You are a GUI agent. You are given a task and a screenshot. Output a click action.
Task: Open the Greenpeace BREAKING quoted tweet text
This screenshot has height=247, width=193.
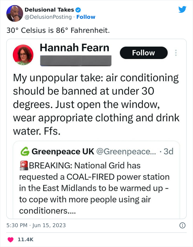click(x=94, y=188)
